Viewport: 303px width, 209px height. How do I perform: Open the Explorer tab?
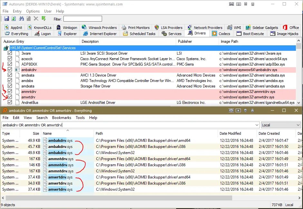click(x=67, y=33)
